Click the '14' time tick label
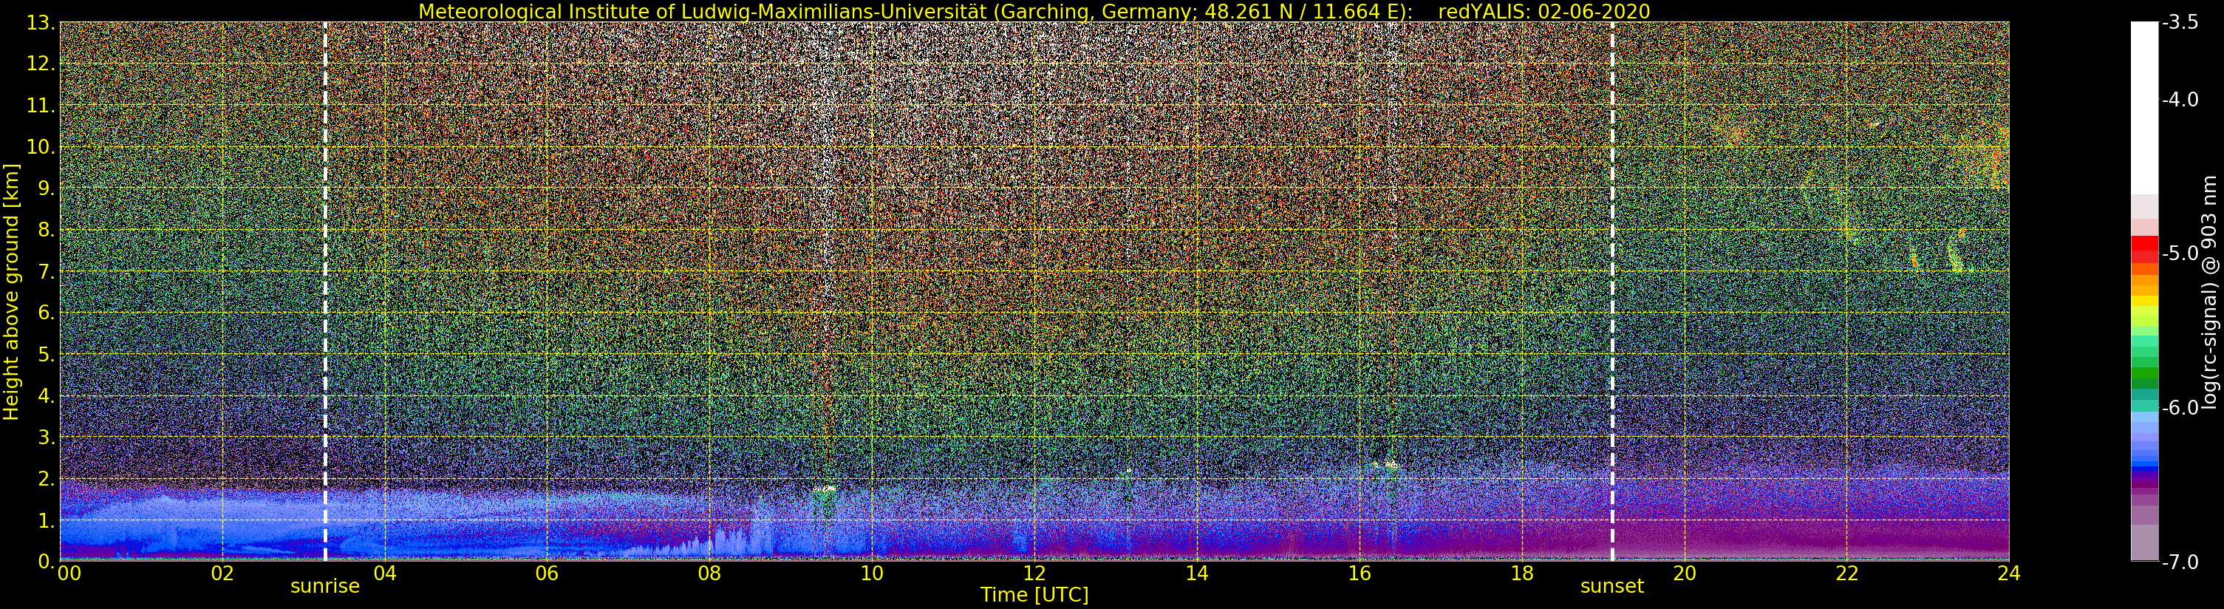Screen dimensions: 2224x609 point(1197,573)
